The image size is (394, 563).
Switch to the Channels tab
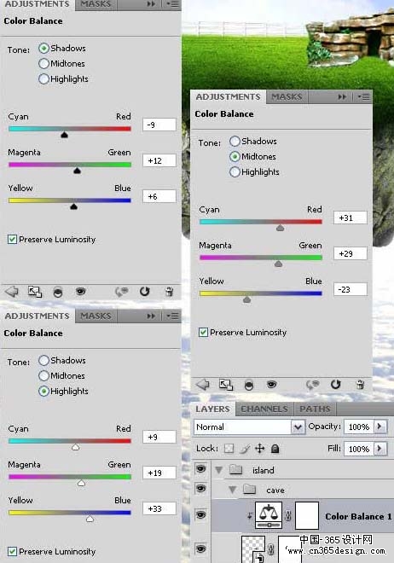point(264,409)
